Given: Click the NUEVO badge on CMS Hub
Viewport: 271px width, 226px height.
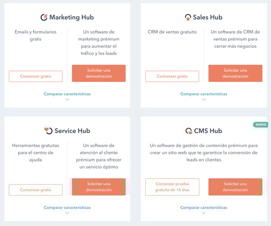Looking at the screenshot, I should 261,125.
